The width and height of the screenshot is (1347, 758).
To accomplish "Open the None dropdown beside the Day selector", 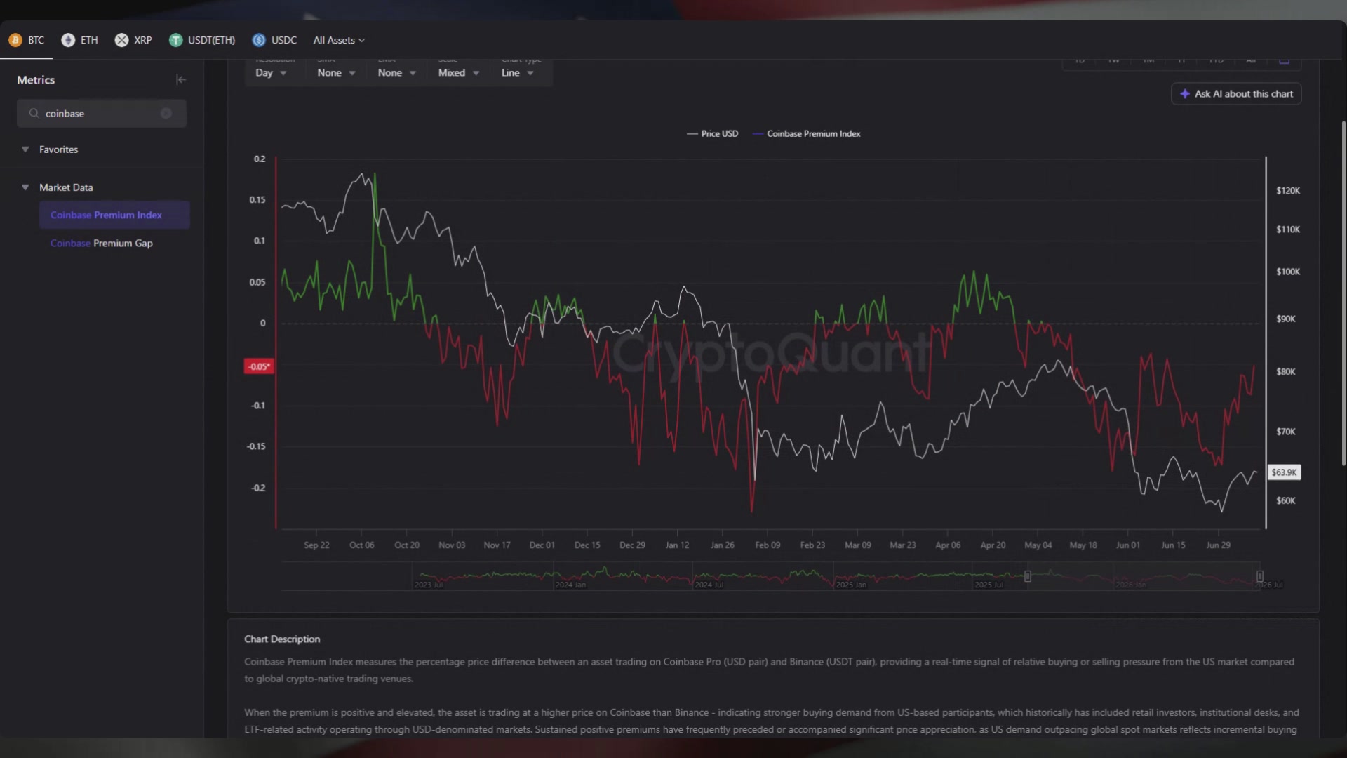I will (x=336, y=72).
